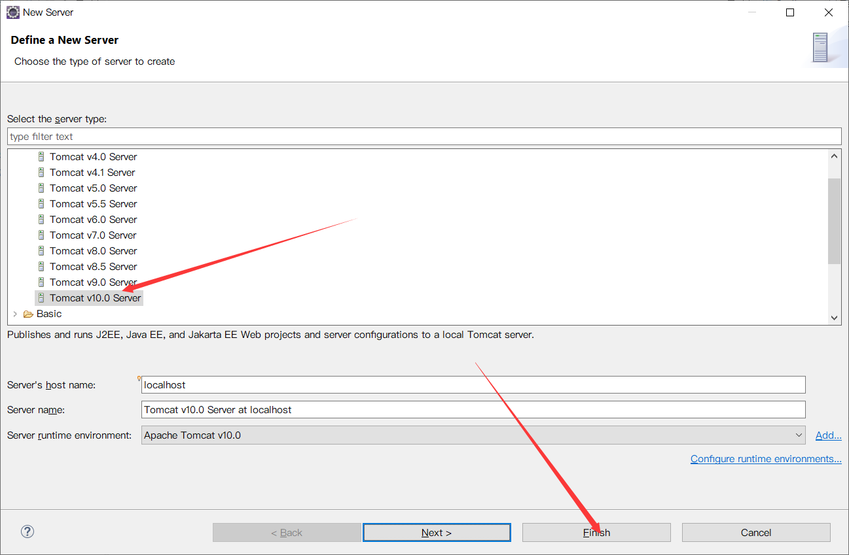Click the Tomcat v5.0 Server icon
This screenshot has height=555, width=849.
pyautogui.click(x=41, y=188)
